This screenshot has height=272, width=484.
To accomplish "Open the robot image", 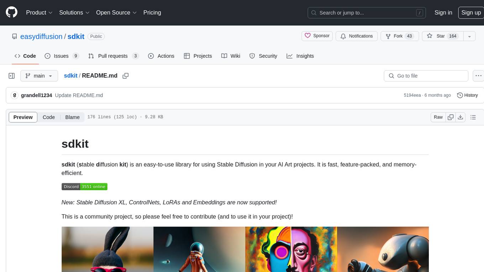I will pyautogui.click(x=383, y=249).
